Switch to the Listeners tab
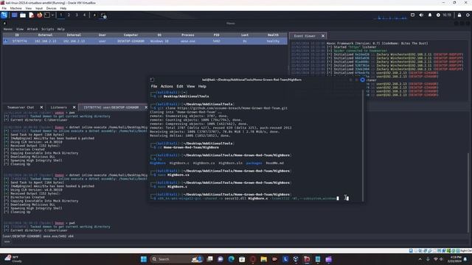This screenshot has height=265, width=472. pyautogui.click(x=58, y=107)
